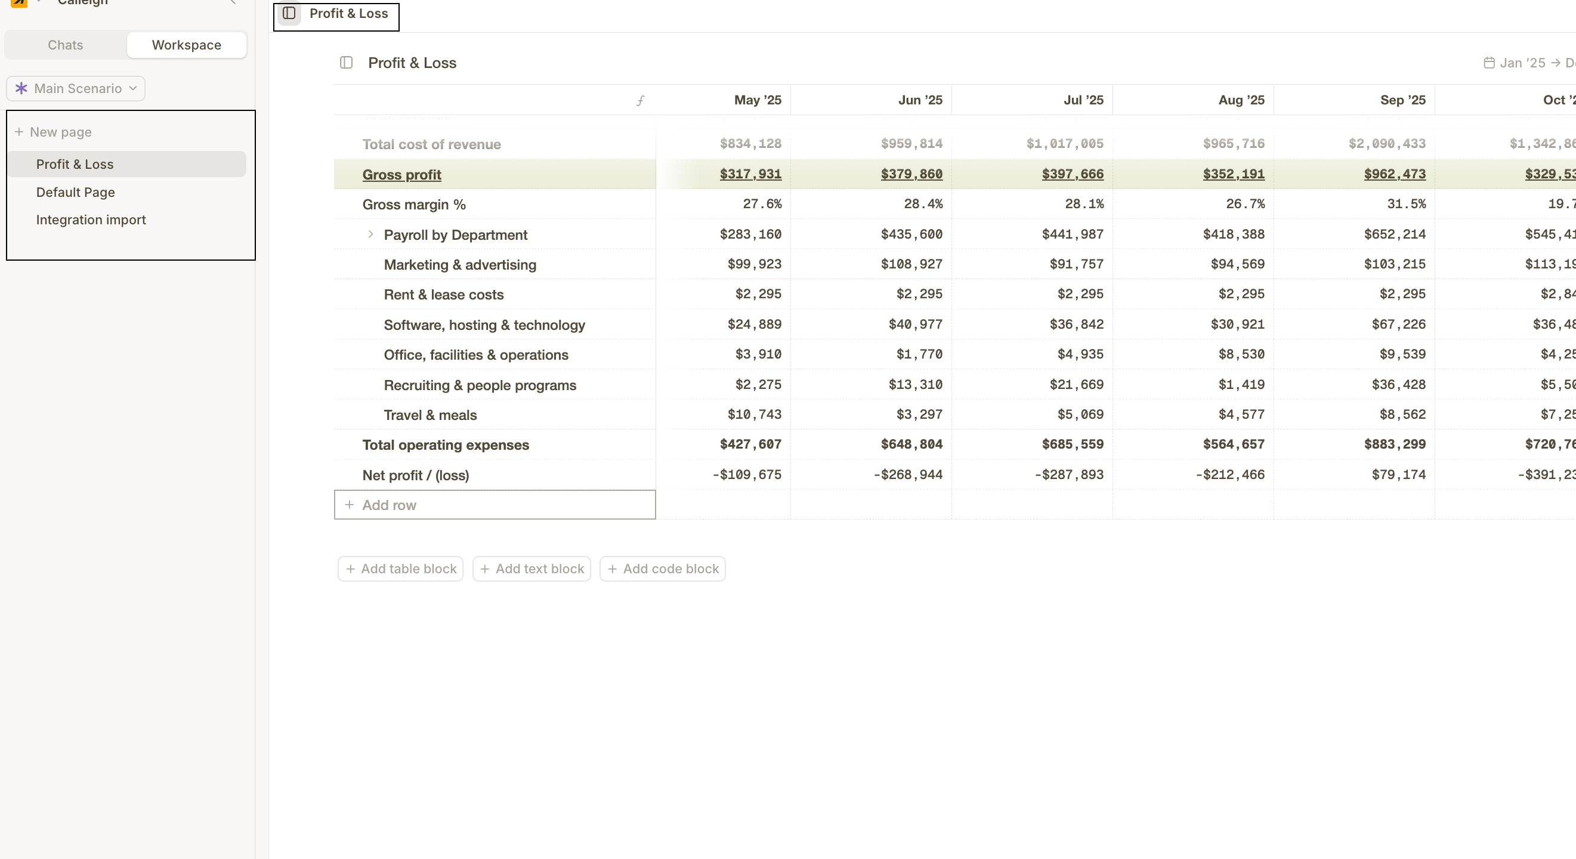Select Travel & meals row label
The width and height of the screenshot is (1576, 859).
[430, 415]
